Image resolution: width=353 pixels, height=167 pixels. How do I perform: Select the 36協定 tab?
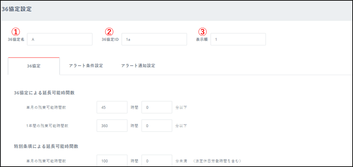pyautogui.click(x=34, y=66)
